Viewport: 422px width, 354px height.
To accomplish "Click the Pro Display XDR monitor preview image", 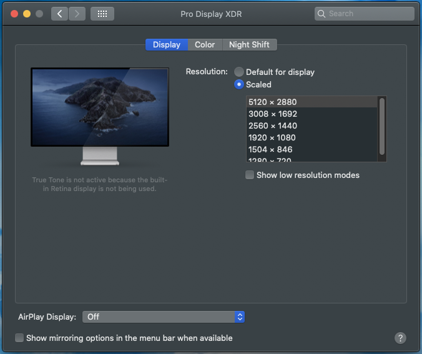I will pos(100,116).
